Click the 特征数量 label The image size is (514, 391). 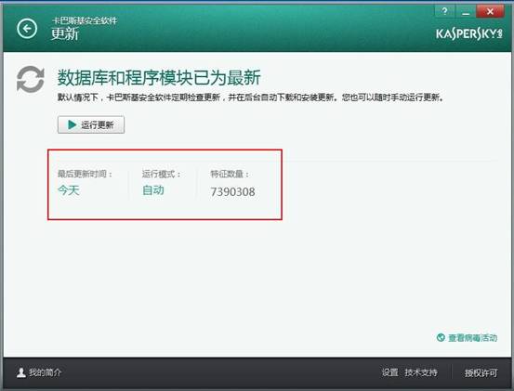(x=230, y=174)
